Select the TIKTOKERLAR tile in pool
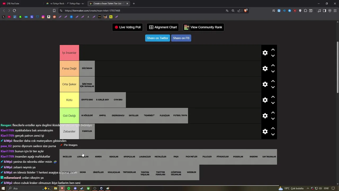Screen dimensions: 339x191 [129, 172]
